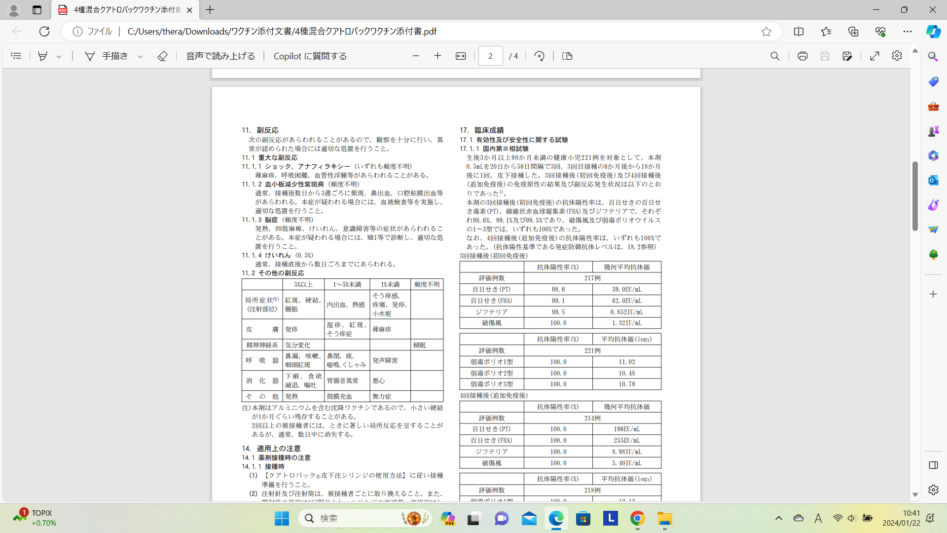The height and width of the screenshot is (533, 947).
Task: Click the zoom out minus button
Action: pos(416,56)
